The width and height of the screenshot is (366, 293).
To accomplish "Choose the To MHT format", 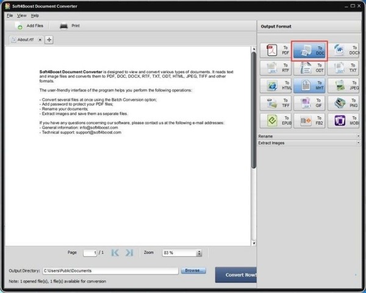I will [309, 85].
